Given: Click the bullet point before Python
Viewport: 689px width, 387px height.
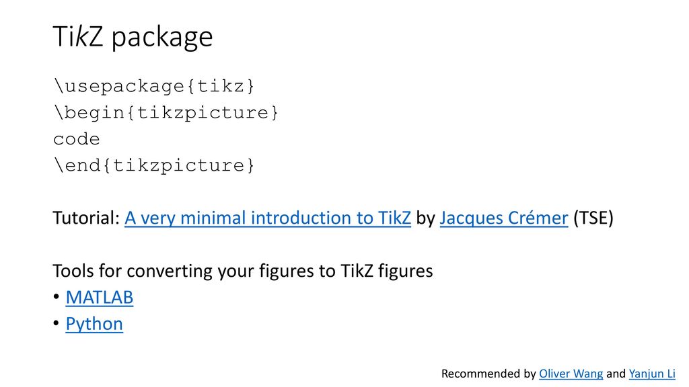Looking at the screenshot, I should click(x=57, y=323).
